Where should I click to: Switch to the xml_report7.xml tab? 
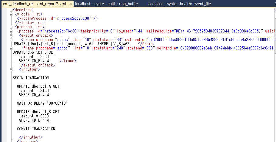coord(34,4)
